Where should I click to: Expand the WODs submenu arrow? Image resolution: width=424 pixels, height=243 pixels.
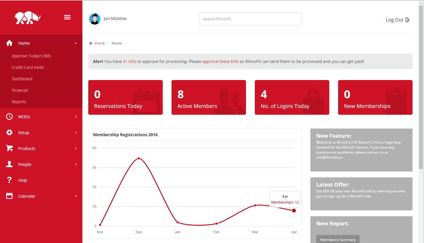[76, 117]
